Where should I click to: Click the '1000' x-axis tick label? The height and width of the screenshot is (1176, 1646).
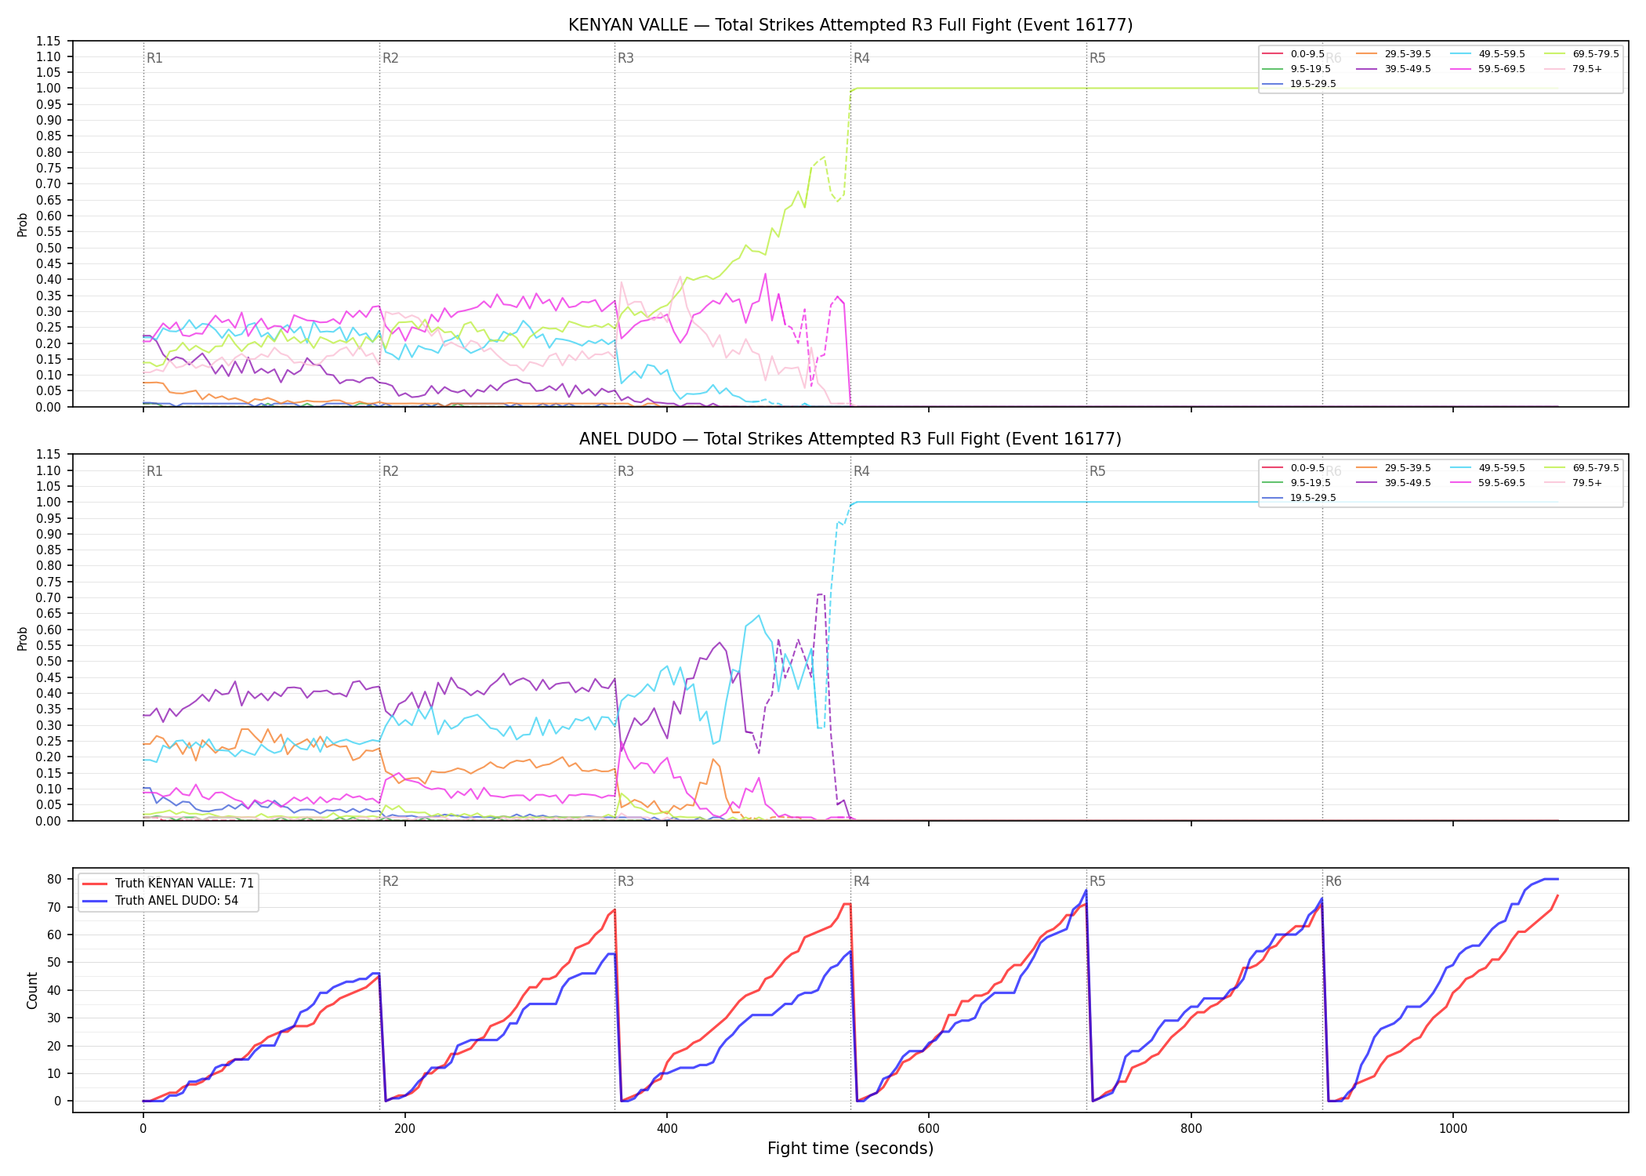pos(1453,1129)
